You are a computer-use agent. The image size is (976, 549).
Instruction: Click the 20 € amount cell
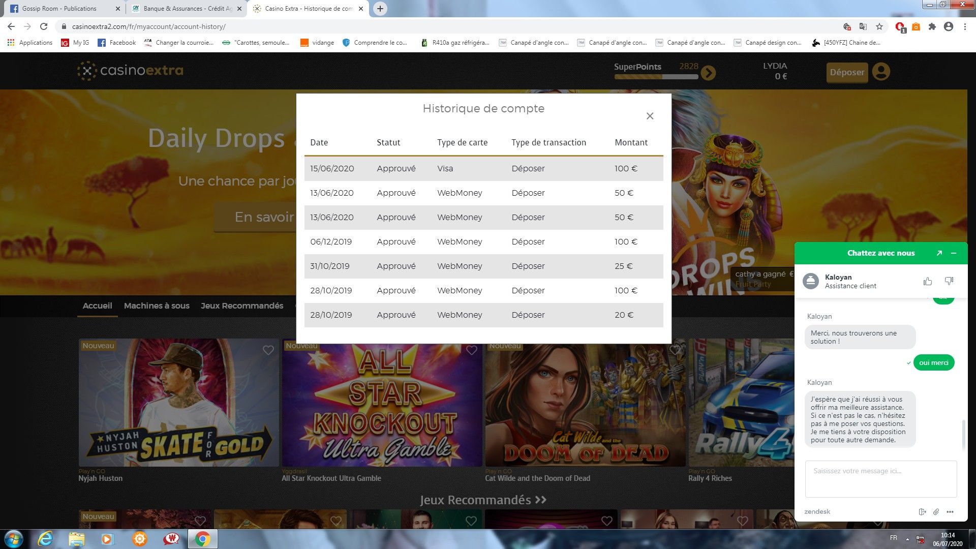(624, 315)
